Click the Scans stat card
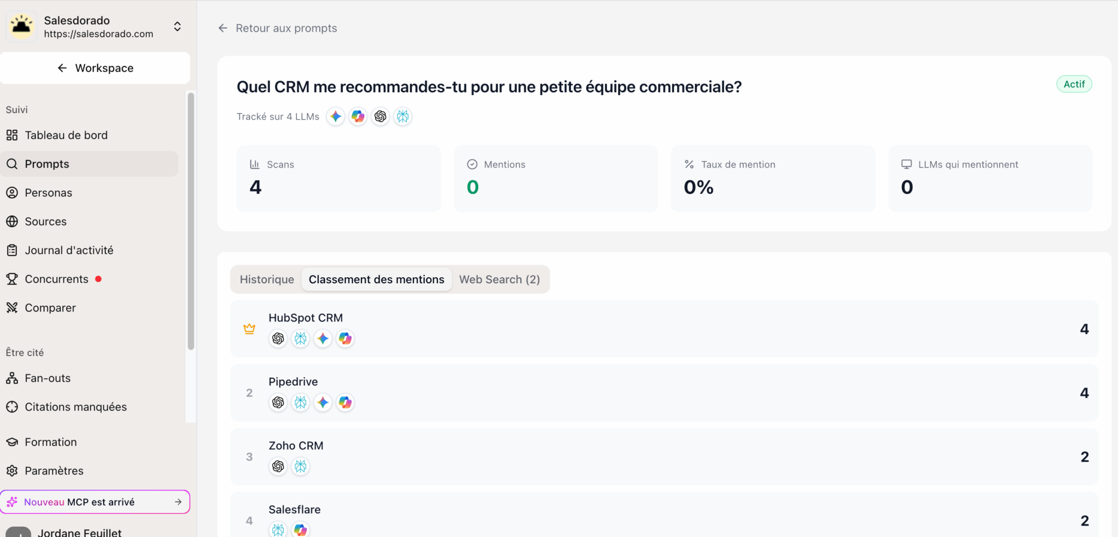 coord(338,178)
